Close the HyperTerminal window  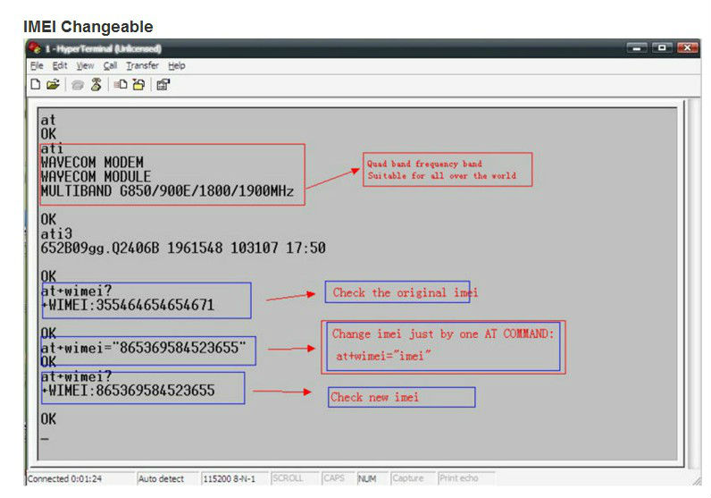[687, 47]
